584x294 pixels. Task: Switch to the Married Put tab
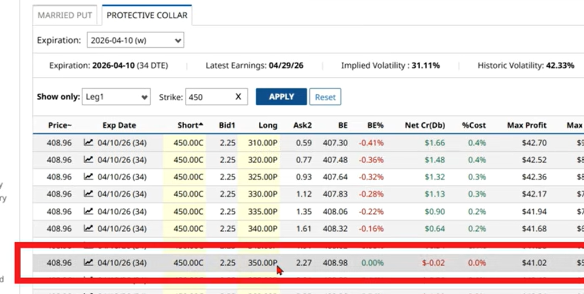click(x=65, y=15)
